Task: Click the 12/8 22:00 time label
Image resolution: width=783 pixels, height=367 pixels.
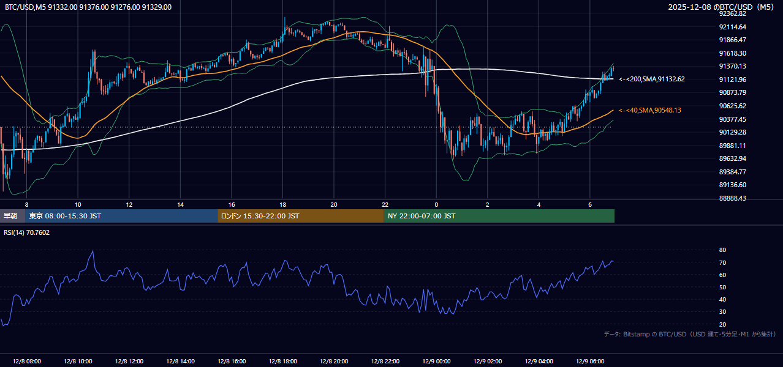Action: click(x=385, y=361)
